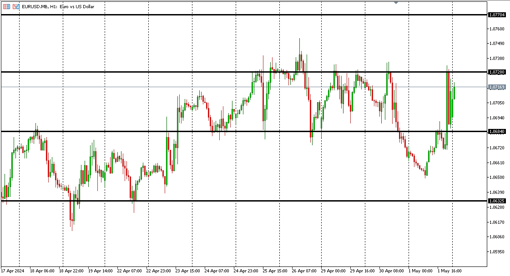510x276 pixels.
Task: Select the horizontal line labeled 1.07280
Action: tap(244, 72)
